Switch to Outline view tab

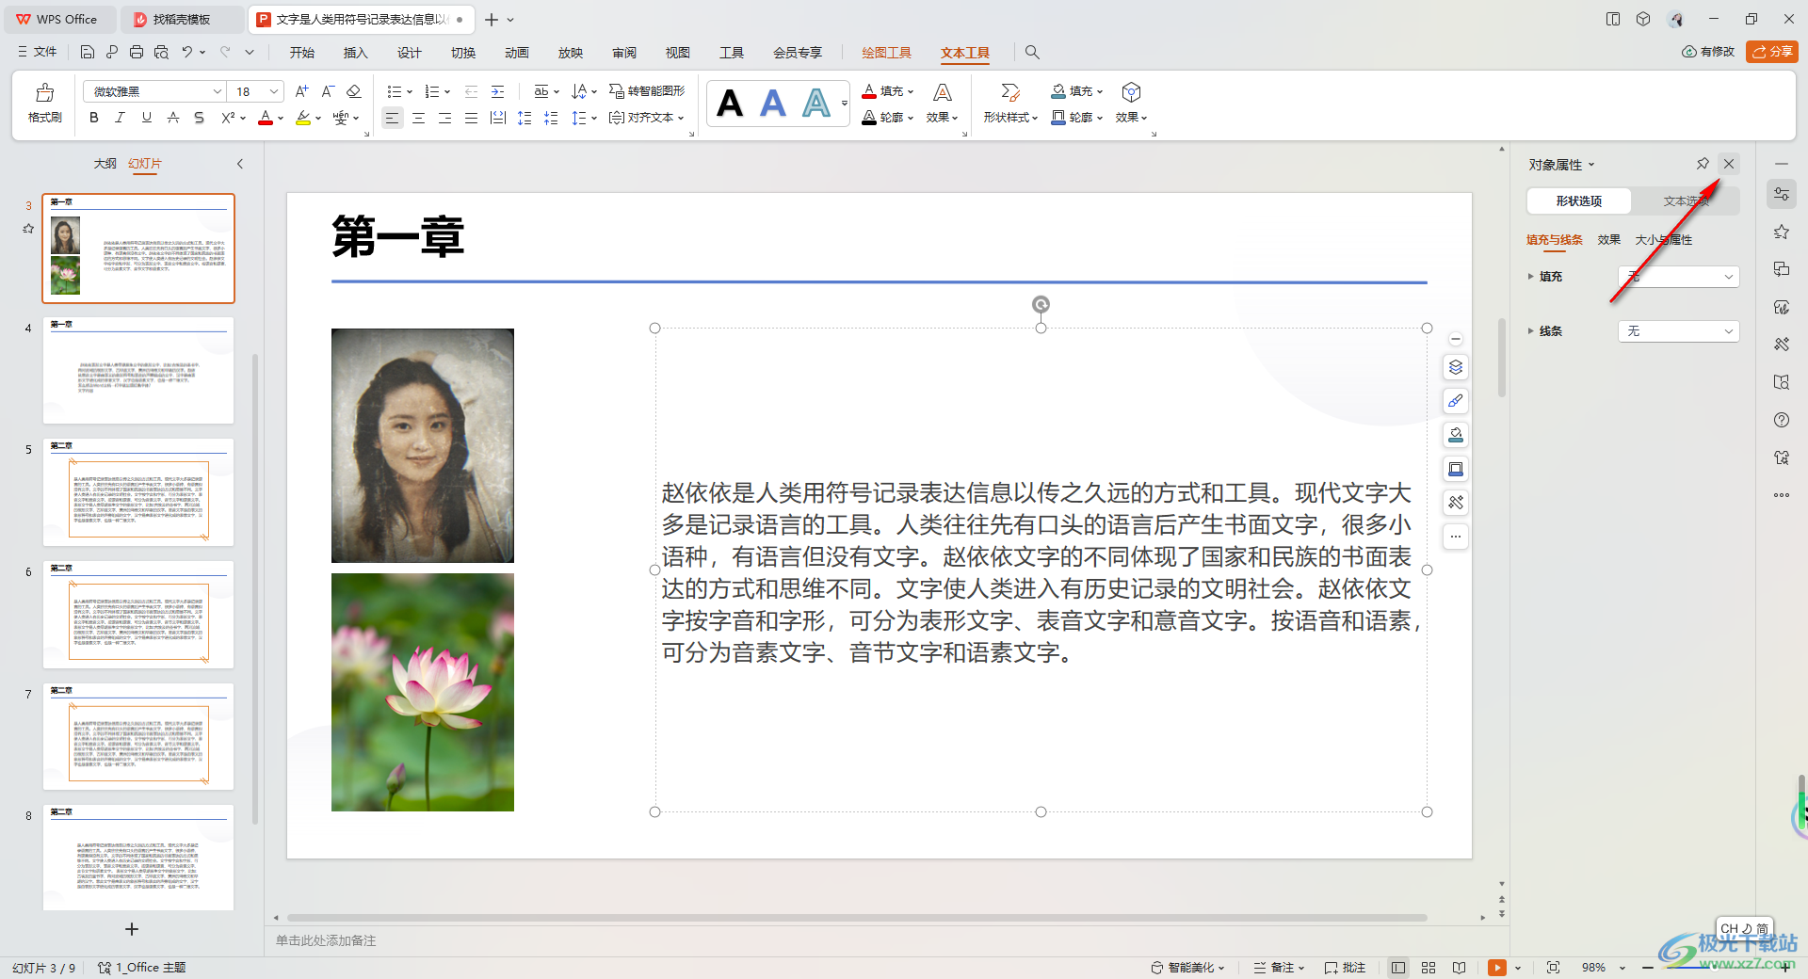tap(105, 164)
